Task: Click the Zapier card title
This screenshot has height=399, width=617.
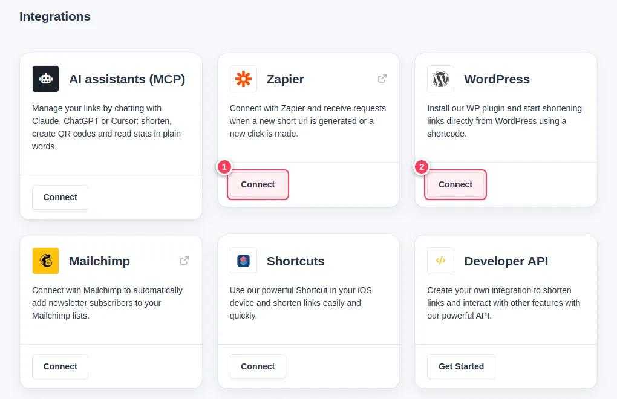Action: pyautogui.click(x=286, y=79)
